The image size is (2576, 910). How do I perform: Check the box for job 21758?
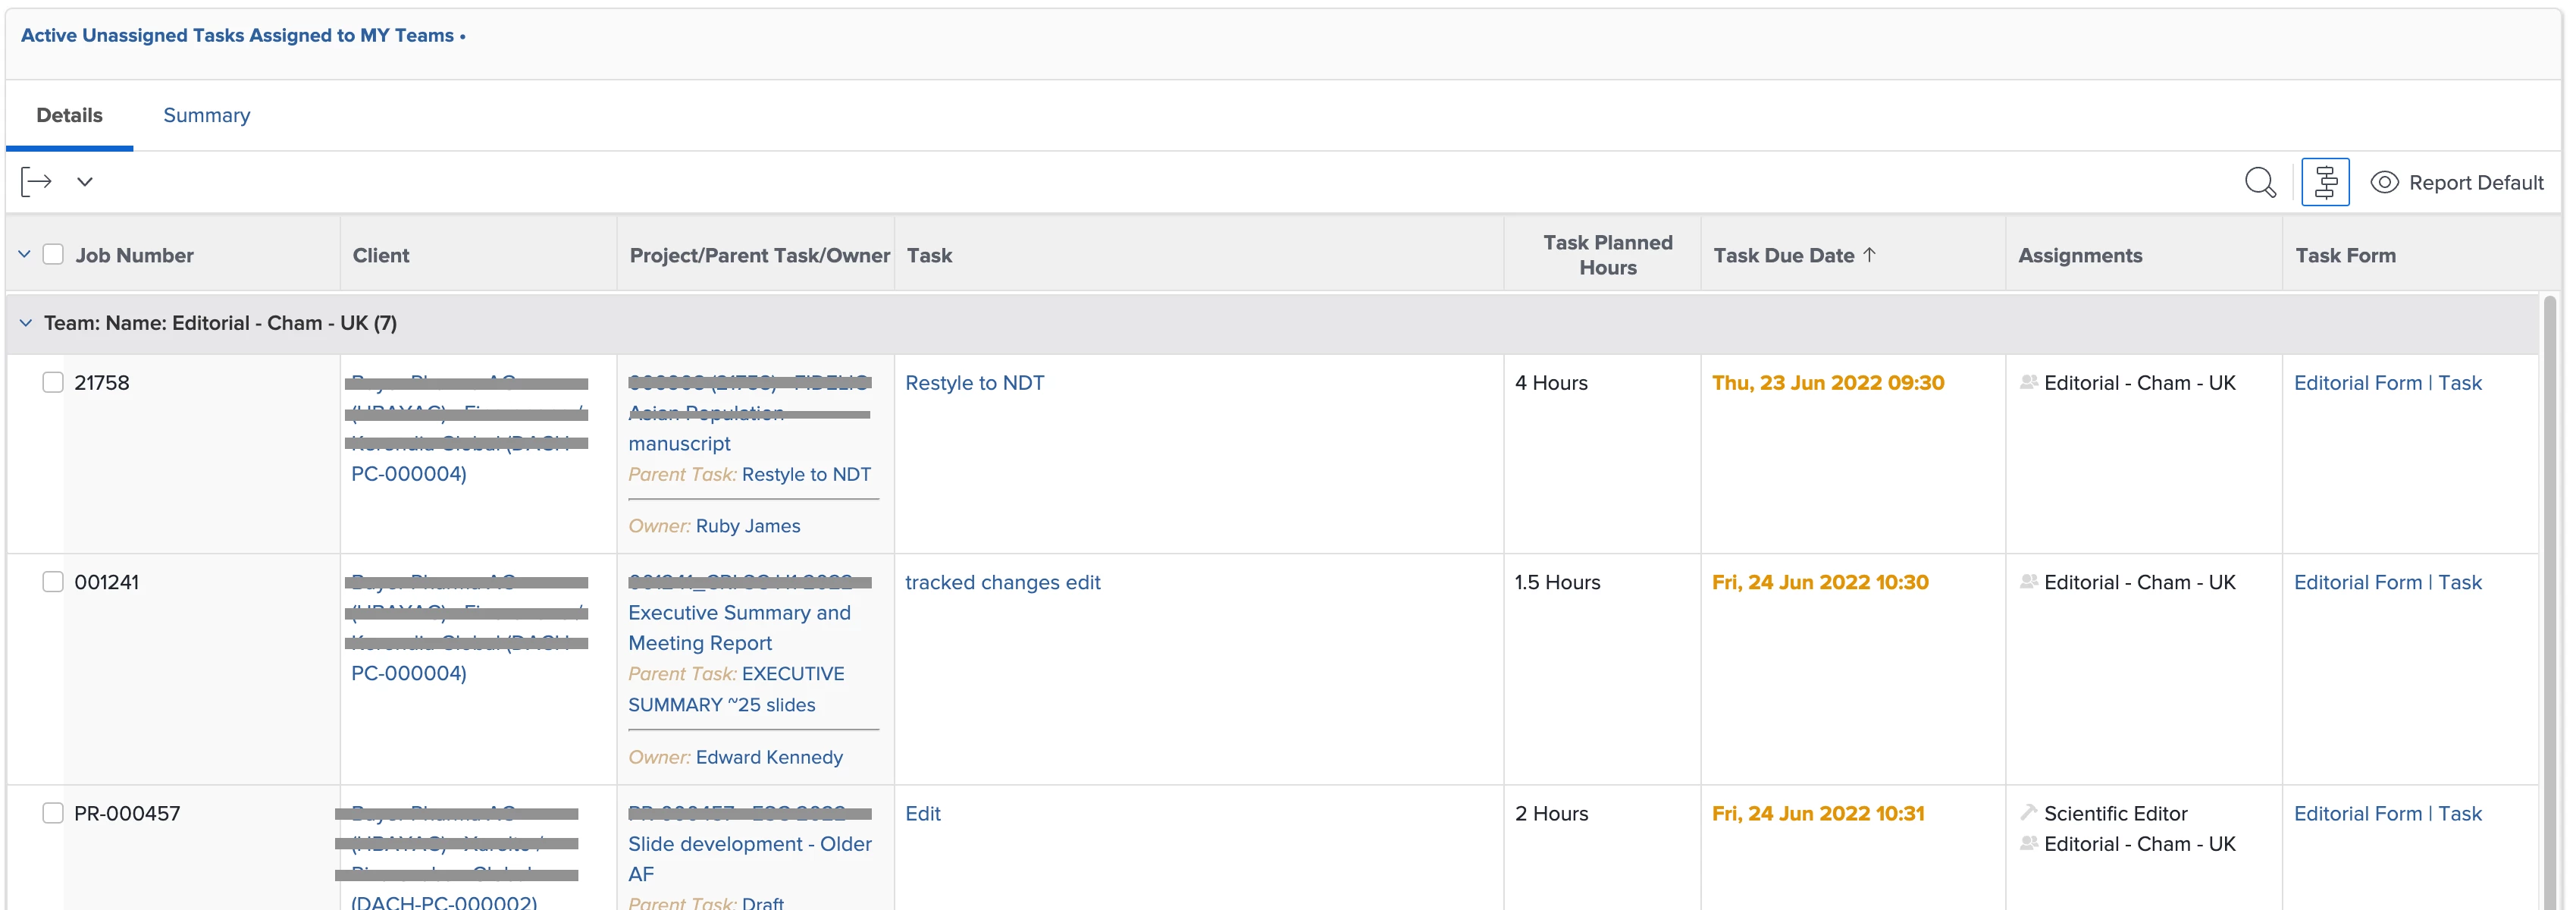53,382
